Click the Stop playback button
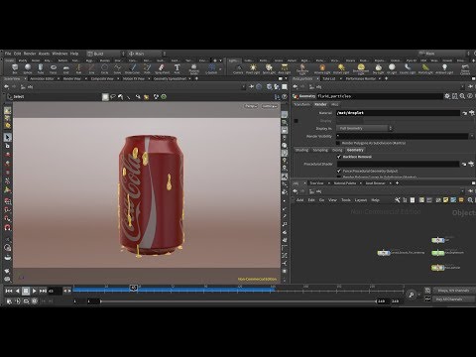This screenshot has width=476, height=357. (x=26, y=291)
